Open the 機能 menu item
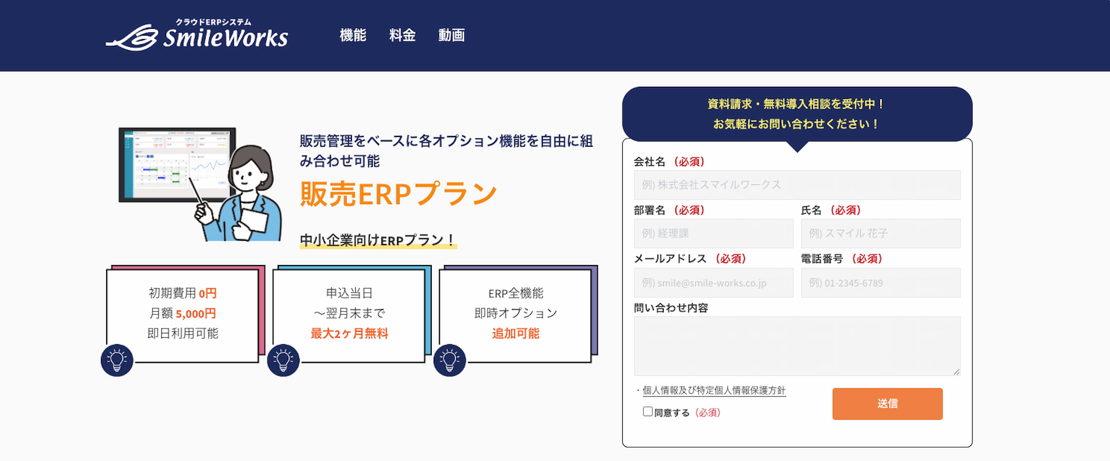 point(353,35)
